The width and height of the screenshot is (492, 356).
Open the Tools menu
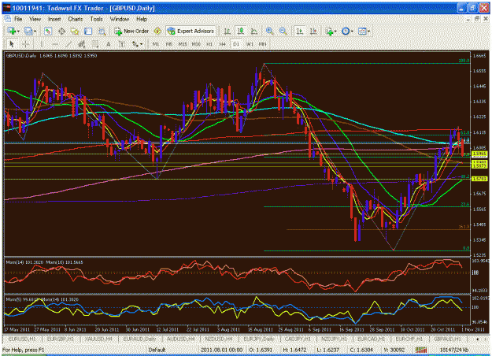click(x=96, y=19)
